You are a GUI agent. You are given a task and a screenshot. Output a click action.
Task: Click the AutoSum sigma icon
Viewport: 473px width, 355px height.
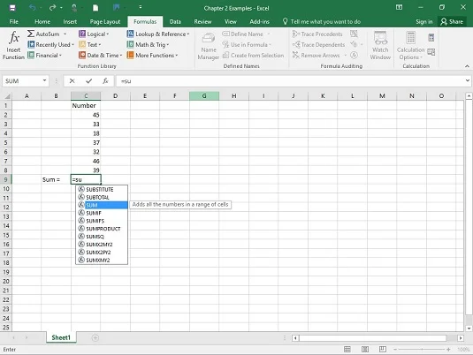[31, 34]
